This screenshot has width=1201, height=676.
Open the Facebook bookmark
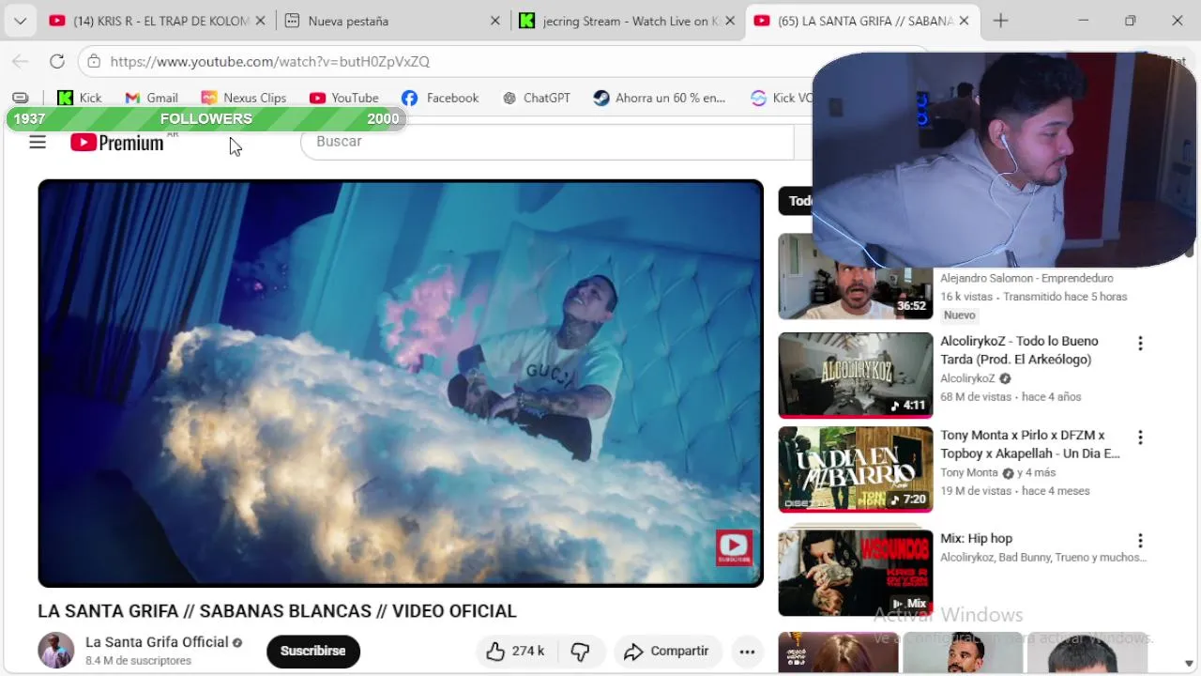440,98
